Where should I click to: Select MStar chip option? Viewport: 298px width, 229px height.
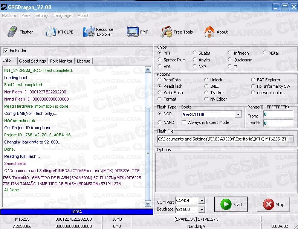pyautogui.click(x=264, y=53)
